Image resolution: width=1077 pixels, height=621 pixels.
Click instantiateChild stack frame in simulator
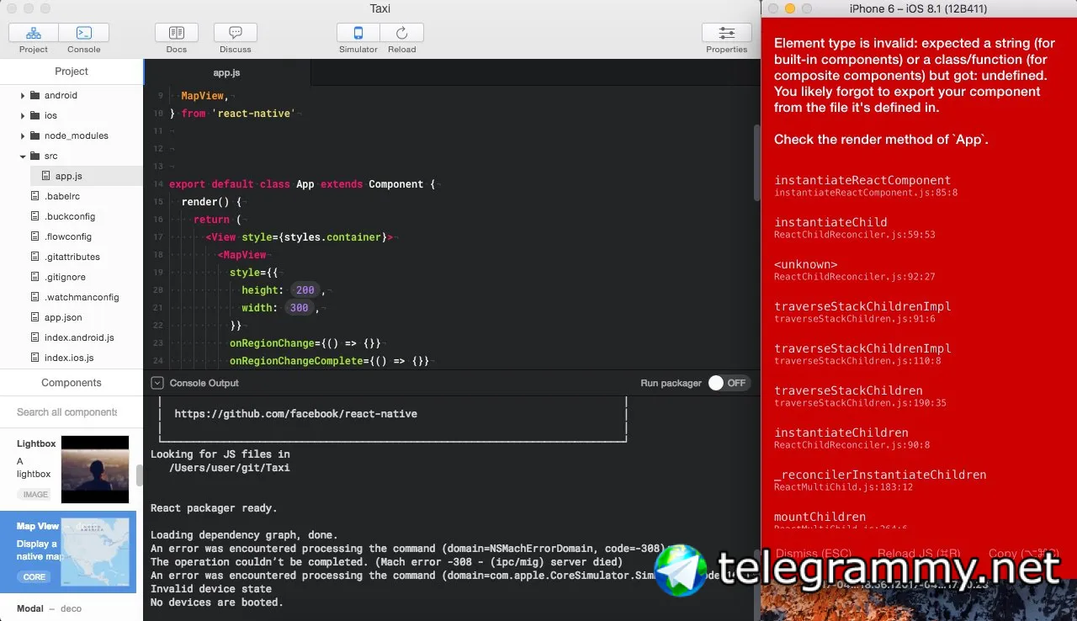coord(855,228)
